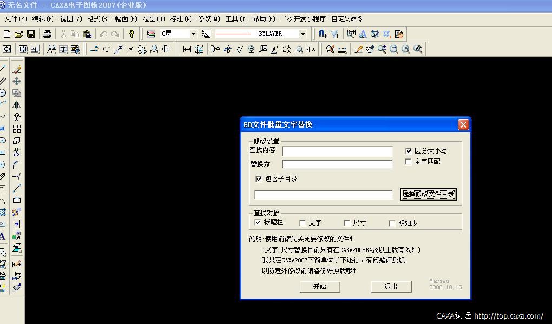Image resolution: width=552 pixels, height=324 pixels.
Task: Select the format brush tool at toolbar bottom
Action: click(x=17, y=287)
